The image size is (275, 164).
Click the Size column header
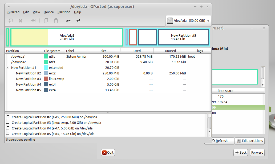[104, 51]
